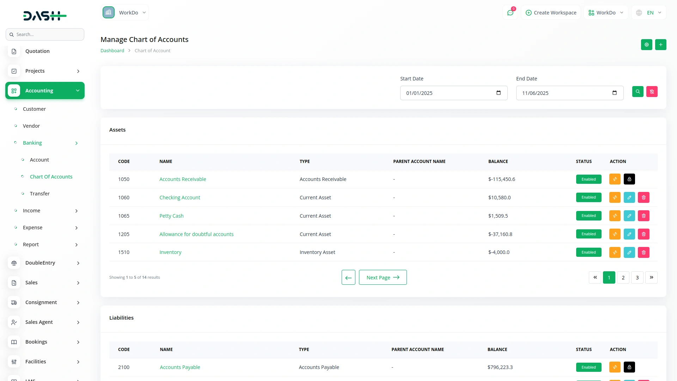The width and height of the screenshot is (677, 381).
Task: Click the pink reset filter button
Action: pos(652,92)
